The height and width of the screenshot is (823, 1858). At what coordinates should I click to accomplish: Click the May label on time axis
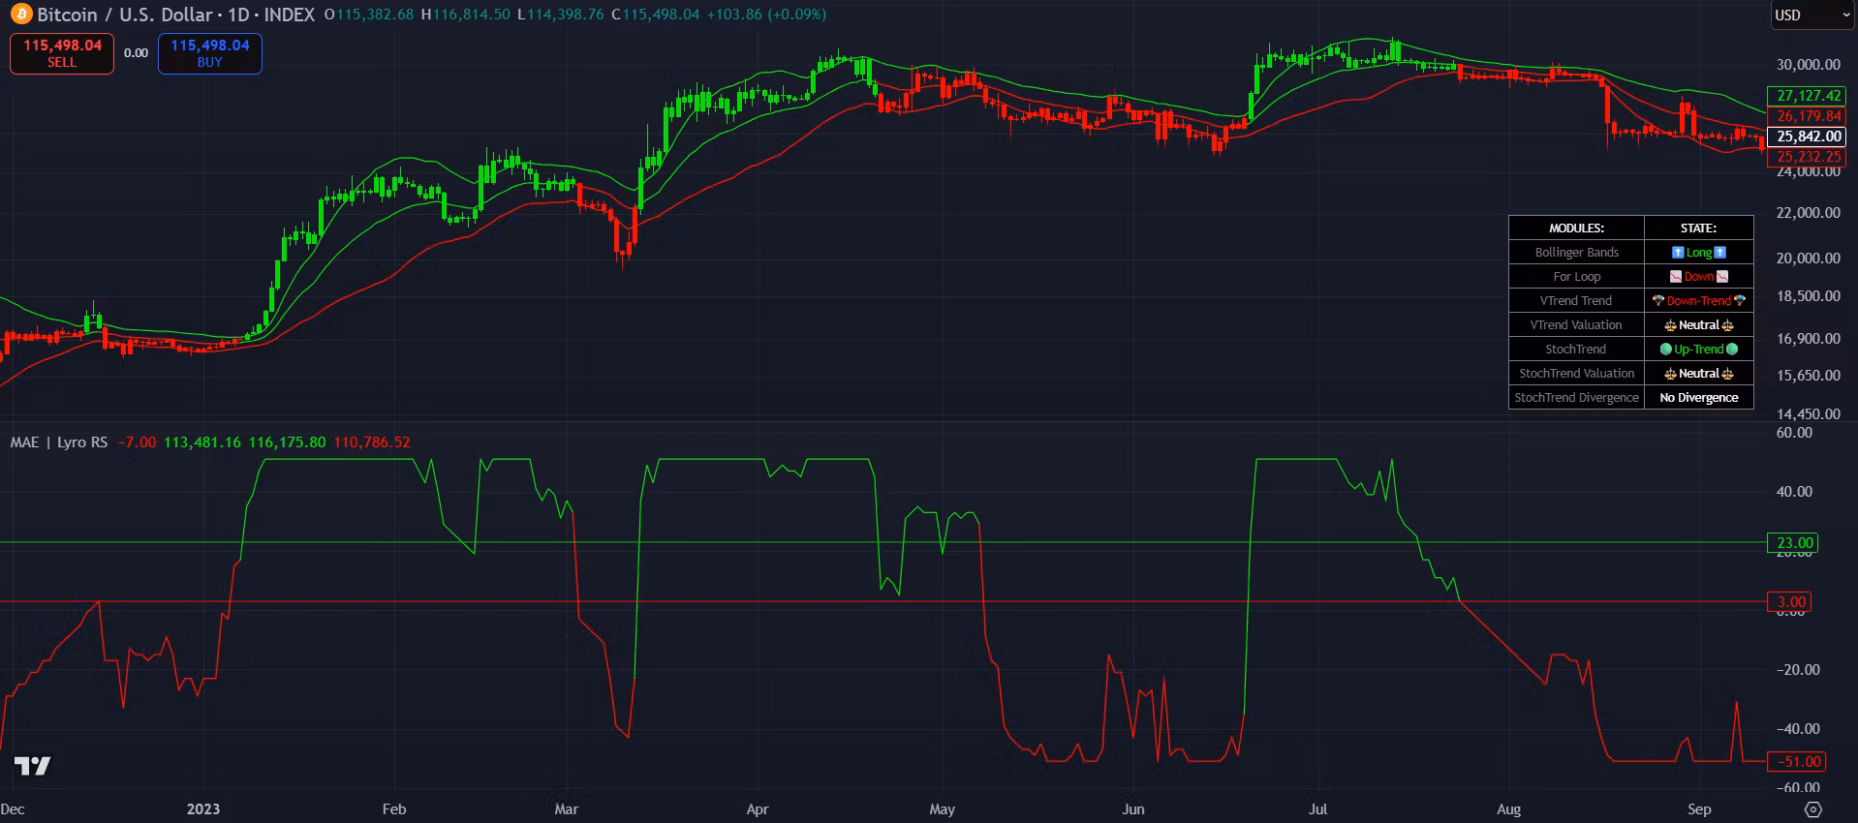(942, 809)
